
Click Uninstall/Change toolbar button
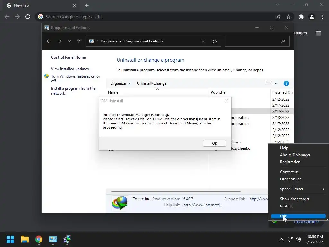tap(152, 83)
